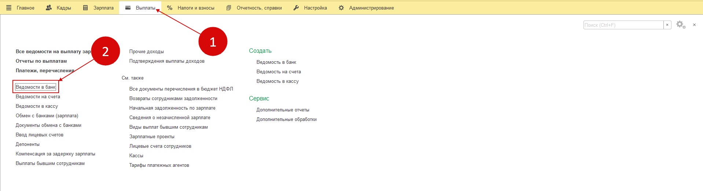703x191 pixels.
Task: Open Ведомости на счета list
Action: [38, 97]
